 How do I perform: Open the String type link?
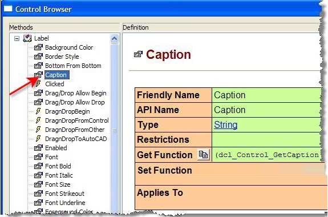225,125
